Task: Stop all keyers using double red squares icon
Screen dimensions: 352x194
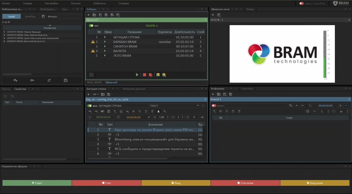Action: pos(150,75)
